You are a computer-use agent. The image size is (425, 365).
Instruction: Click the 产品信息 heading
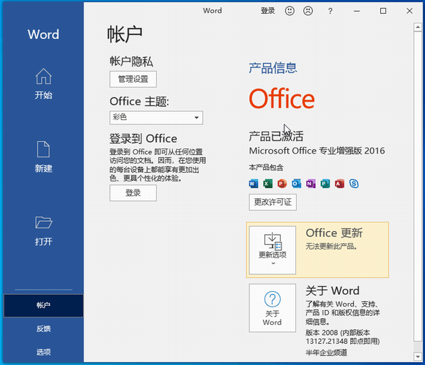[x=273, y=67]
